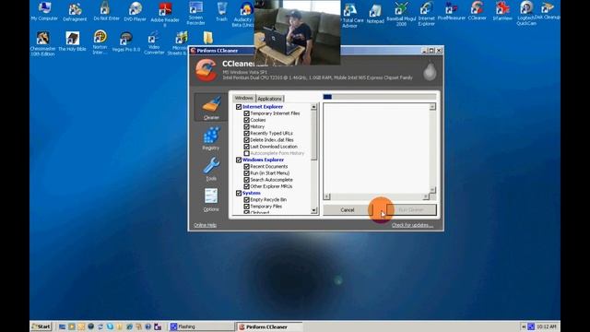The image size is (590, 332).
Task: Launch Audacity Beta desktop shortcut
Action: pos(243,15)
